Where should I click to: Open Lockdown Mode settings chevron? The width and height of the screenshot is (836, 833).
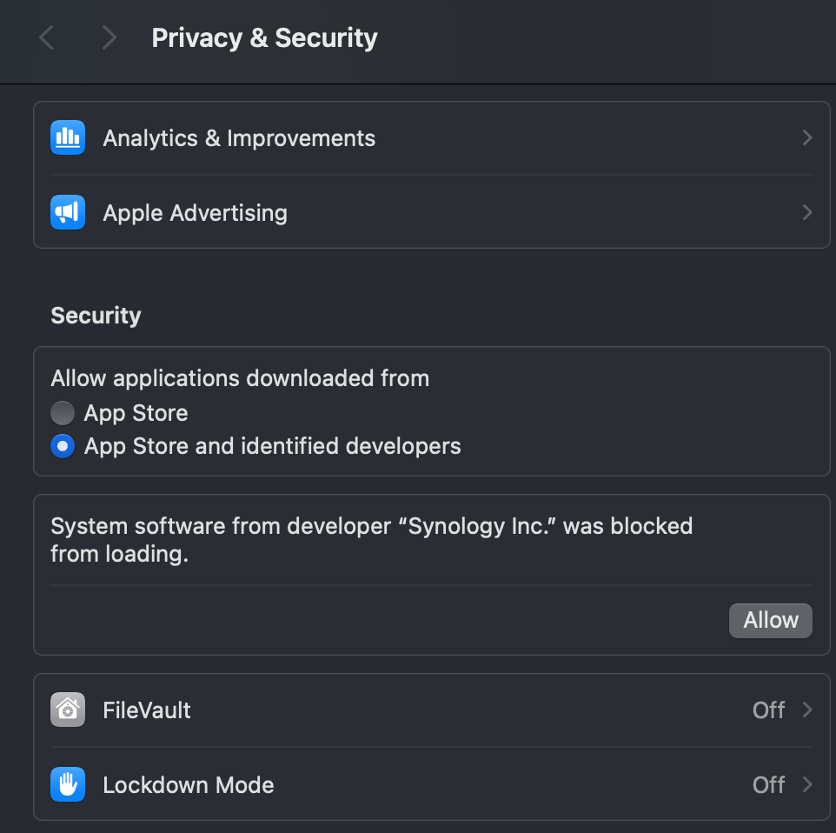click(x=807, y=784)
